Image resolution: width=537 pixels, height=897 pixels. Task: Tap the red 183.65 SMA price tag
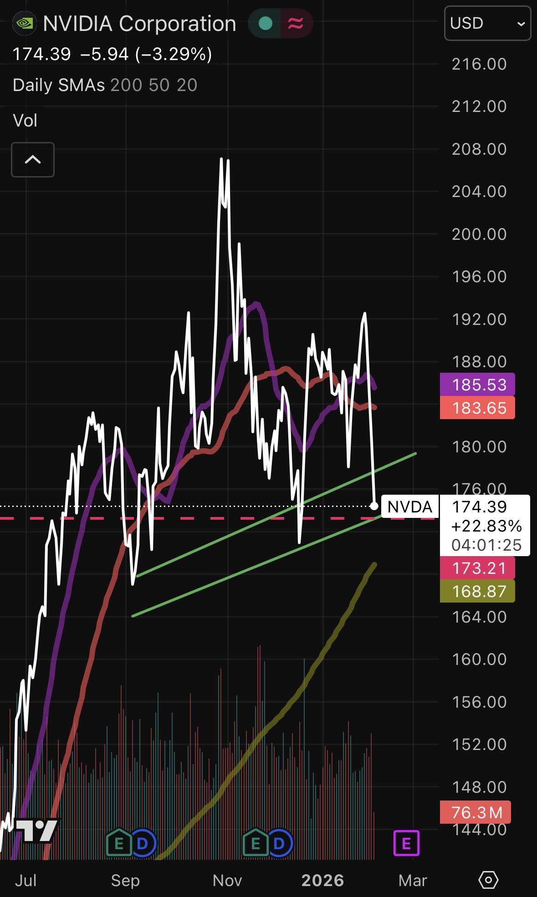(x=477, y=408)
